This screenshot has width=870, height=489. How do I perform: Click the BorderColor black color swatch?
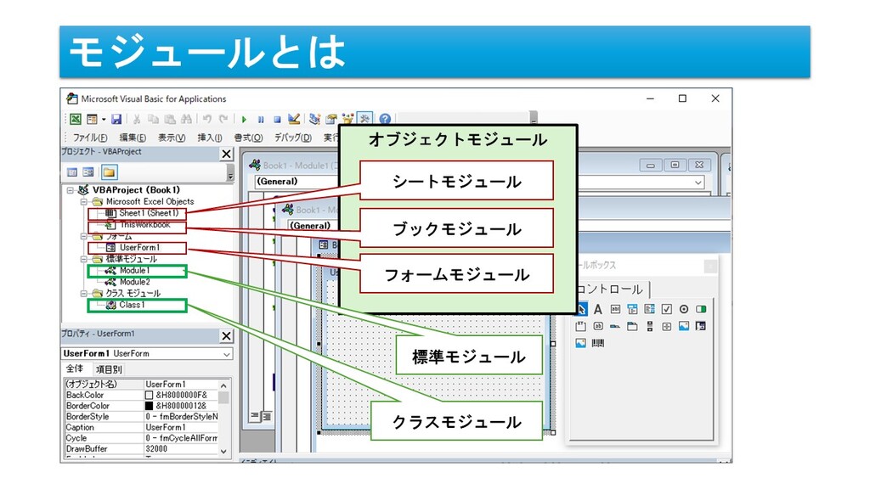click(x=149, y=406)
